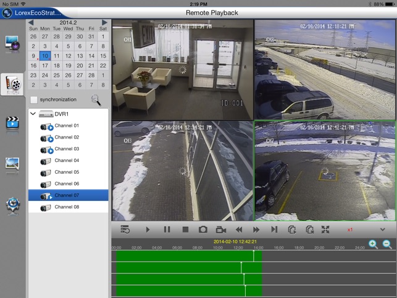Select the parking lot camera feed top-right
This screenshot has height=298, width=397.
pos(325,69)
